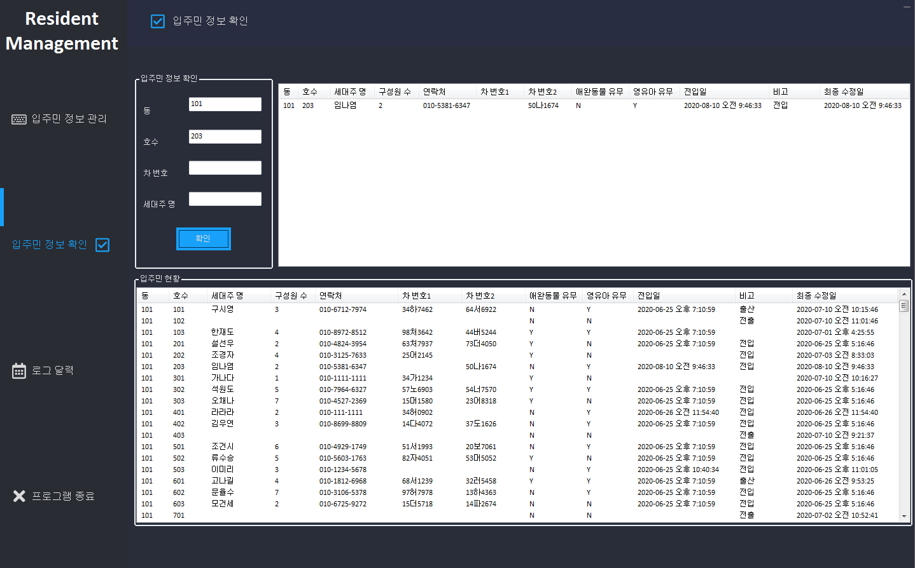Click the 세대주 명 input field
915x568 pixels.
[x=225, y=198]
